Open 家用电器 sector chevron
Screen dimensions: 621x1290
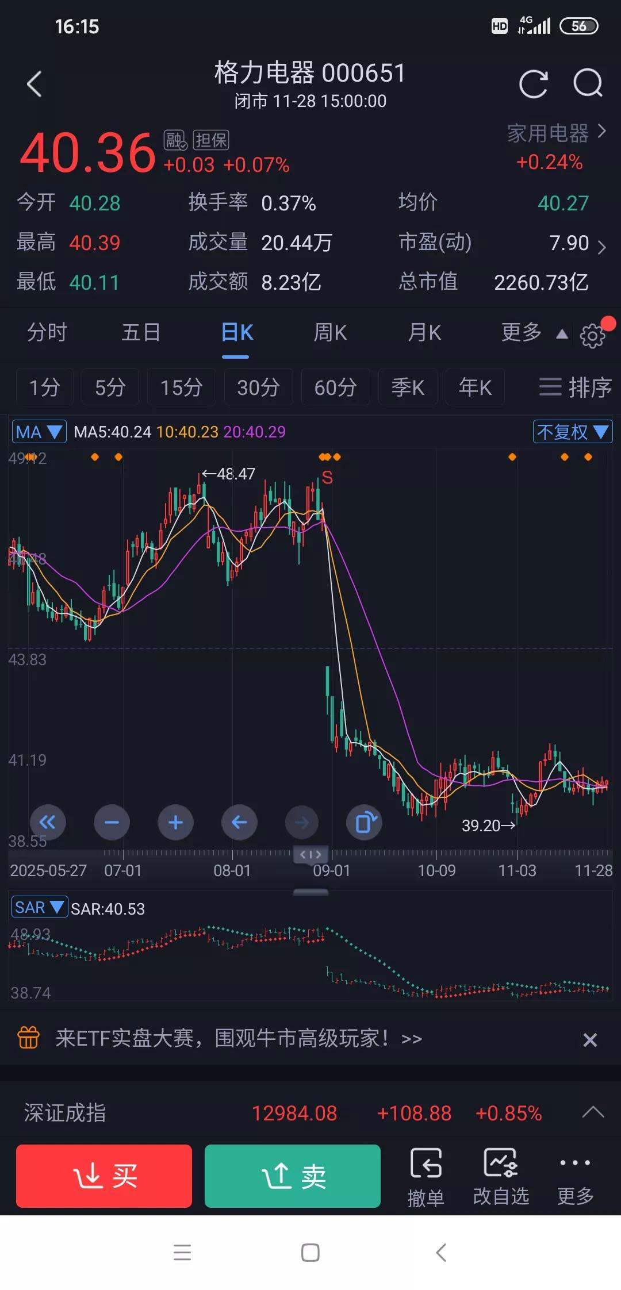coord(601,131)
